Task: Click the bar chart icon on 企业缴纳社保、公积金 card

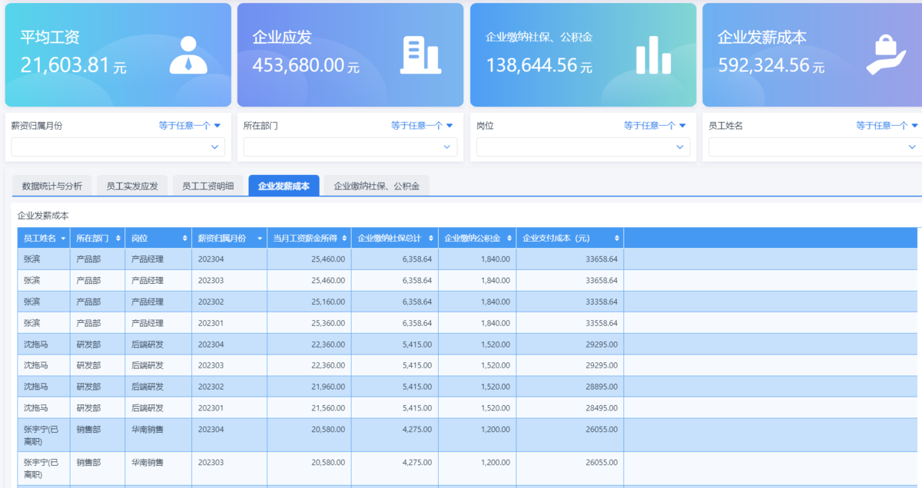Action: tap(653, 55)
